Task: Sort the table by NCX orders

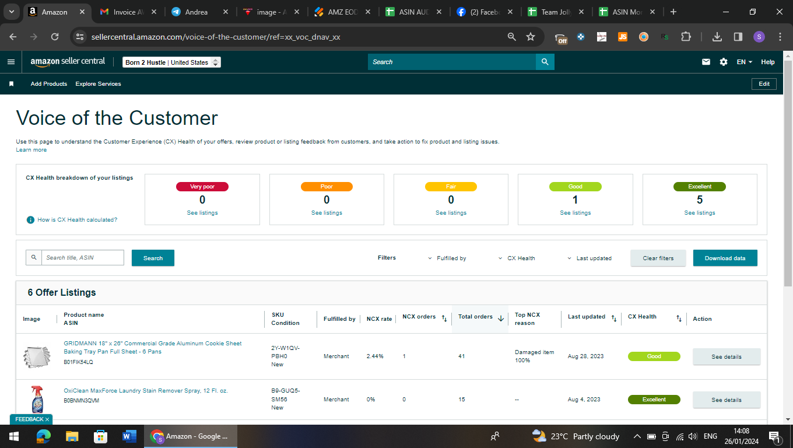Action: (x=444, y=318)
